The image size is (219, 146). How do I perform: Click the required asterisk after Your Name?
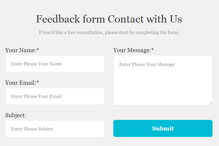38,49
